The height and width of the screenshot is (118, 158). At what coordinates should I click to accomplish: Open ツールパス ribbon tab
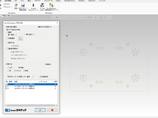(x=102, y=1)
